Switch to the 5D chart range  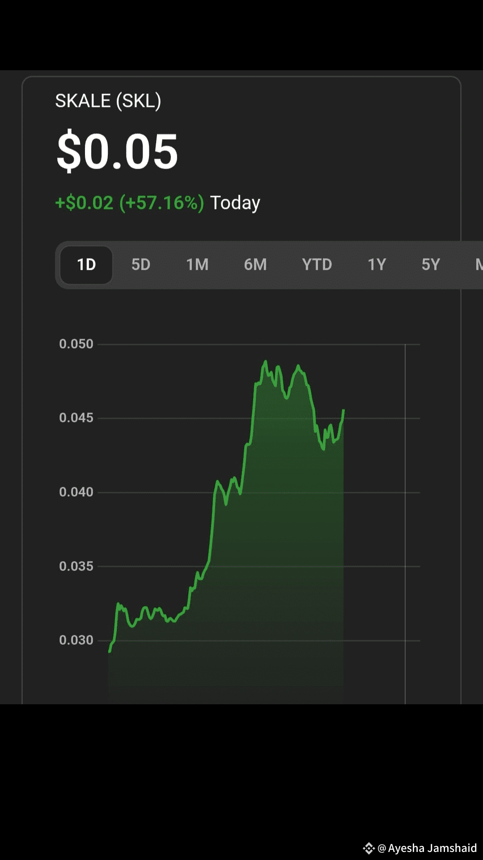click(x=141, y=264)
